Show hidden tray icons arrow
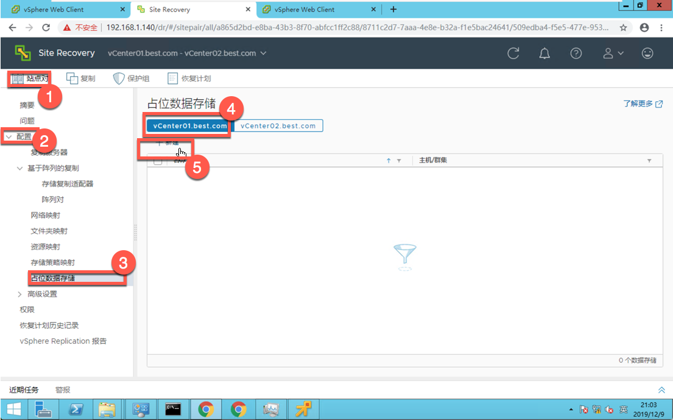This screenshot has height=420, width=673. click(571, 409)
